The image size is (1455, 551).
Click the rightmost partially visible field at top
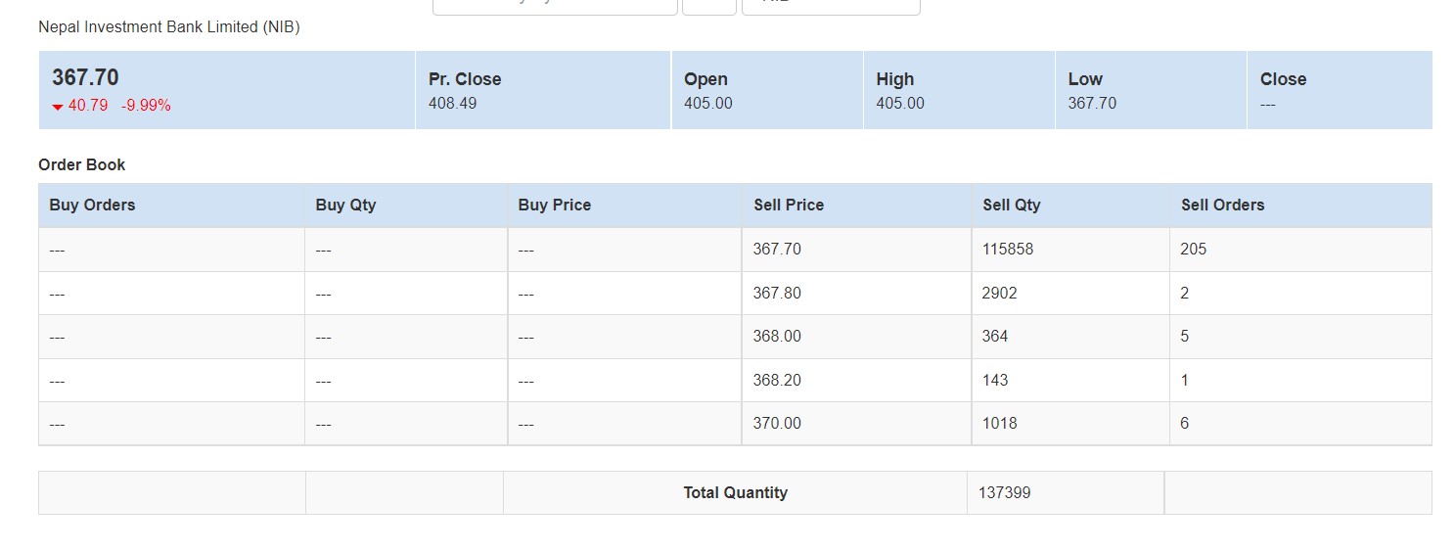point(830,7)
